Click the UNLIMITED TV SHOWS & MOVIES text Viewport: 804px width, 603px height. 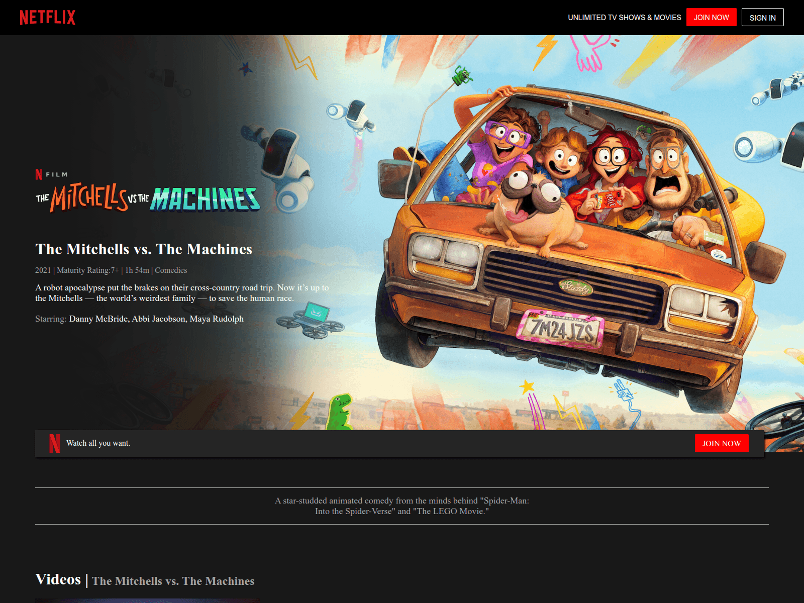(x=624, y=18)
